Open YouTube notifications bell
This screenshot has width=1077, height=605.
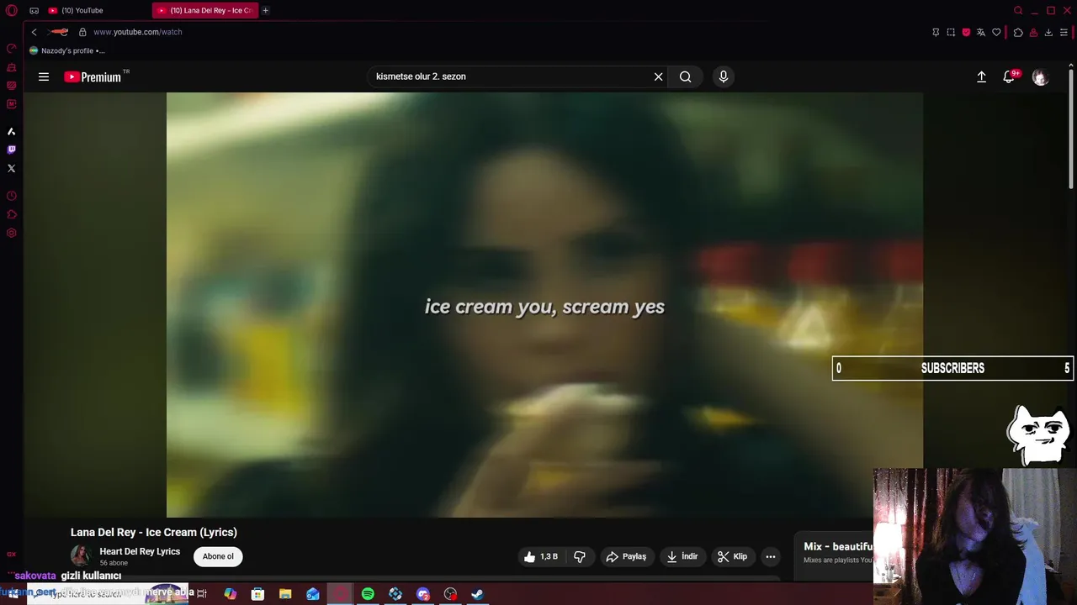(x=1009, y=76)
